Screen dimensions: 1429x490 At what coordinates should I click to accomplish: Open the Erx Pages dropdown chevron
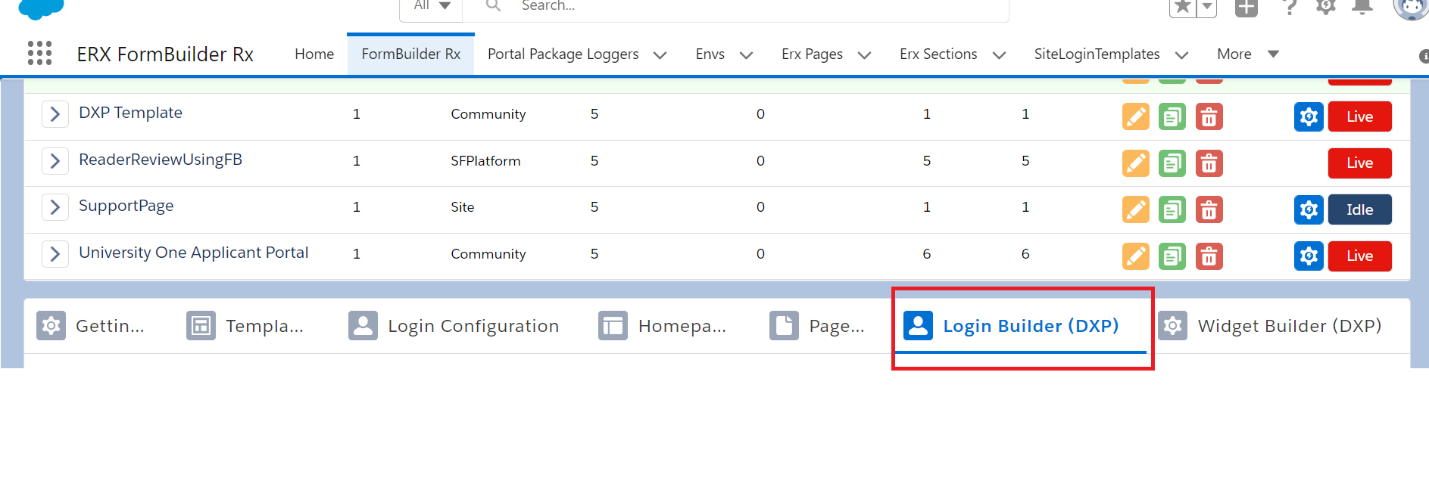pos(864,55)
